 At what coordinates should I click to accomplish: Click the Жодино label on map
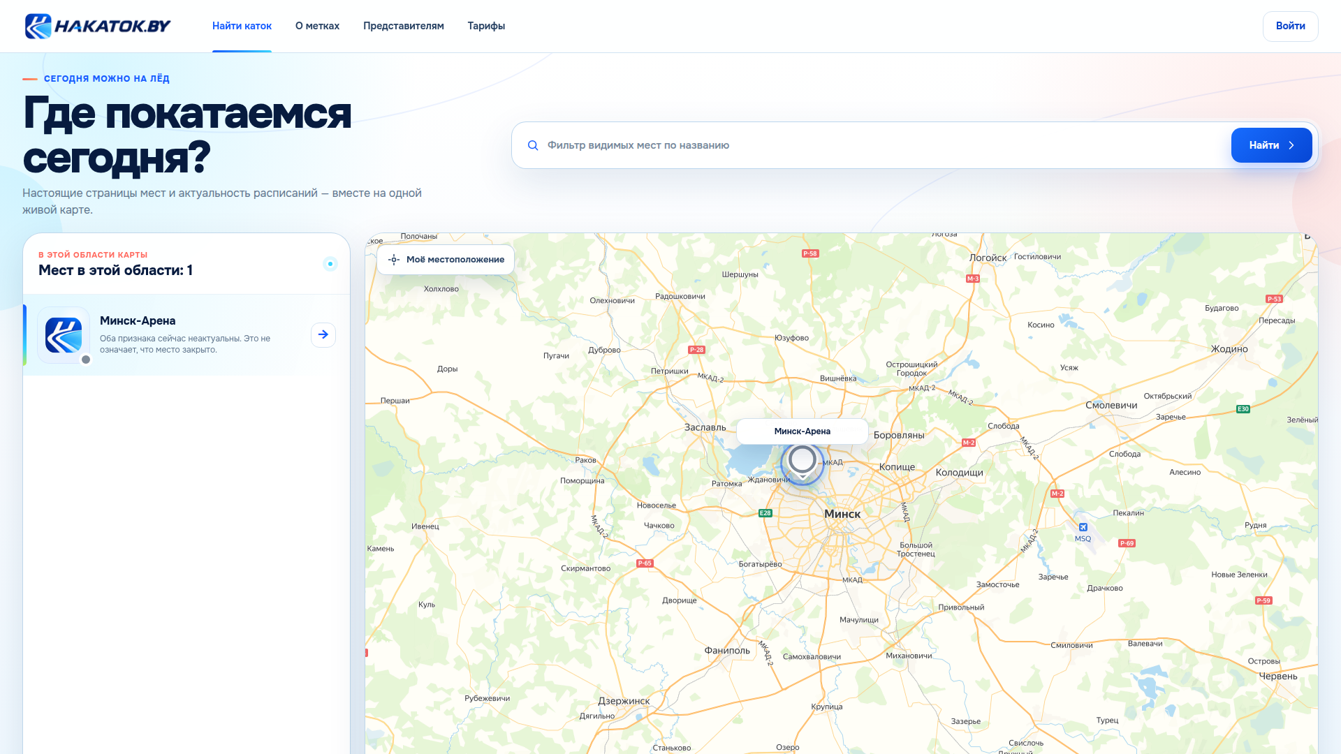pos(1229,349)
